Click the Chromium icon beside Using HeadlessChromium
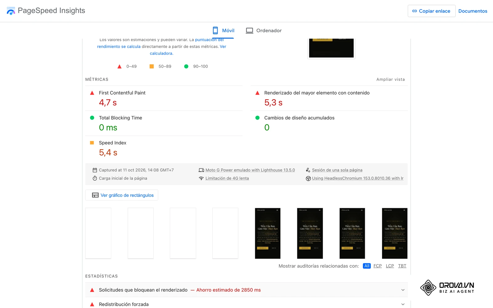 point(308,178)
